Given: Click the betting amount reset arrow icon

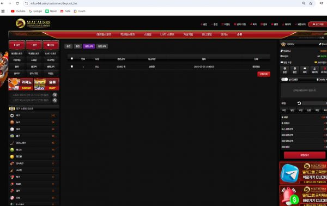Looking at the screenshot, I should click(x=299, y=104).
